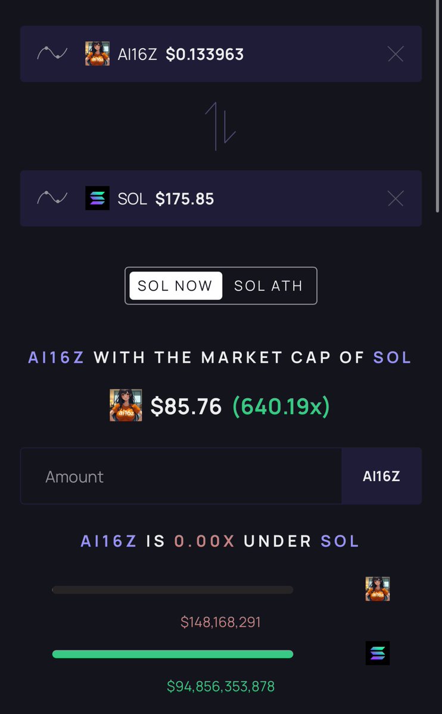Click the AI16Z avatar in the top row
Viewport: 442px width, 714px height.
click(97, 54)
